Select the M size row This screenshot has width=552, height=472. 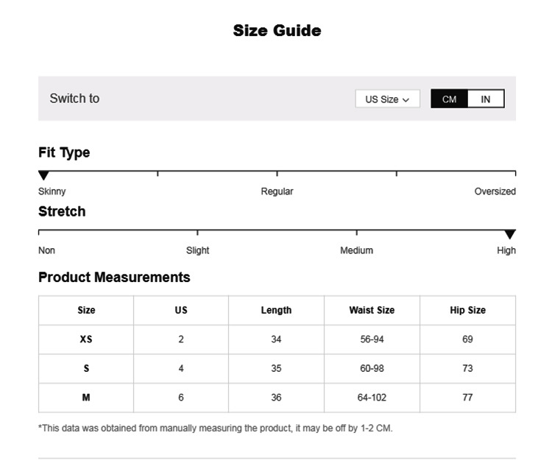tap(86, 398)
